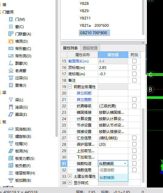
Task: Collapse the 板 category in the tree
Action: click(1, 122)
